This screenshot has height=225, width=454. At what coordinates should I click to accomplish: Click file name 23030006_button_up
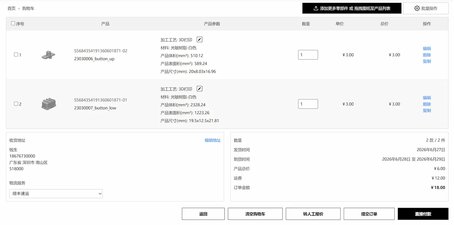click(x=94, y=59)
